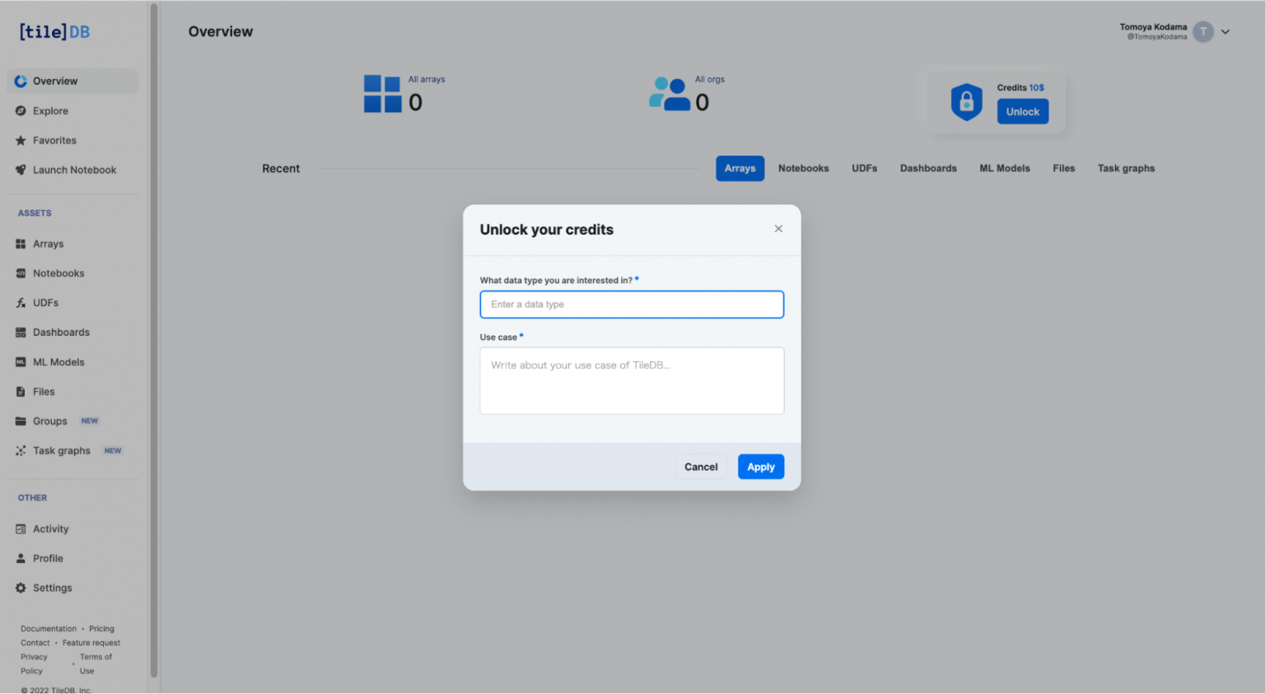
Task: Click into the Use case text area
Action: (x=632, y=380)
